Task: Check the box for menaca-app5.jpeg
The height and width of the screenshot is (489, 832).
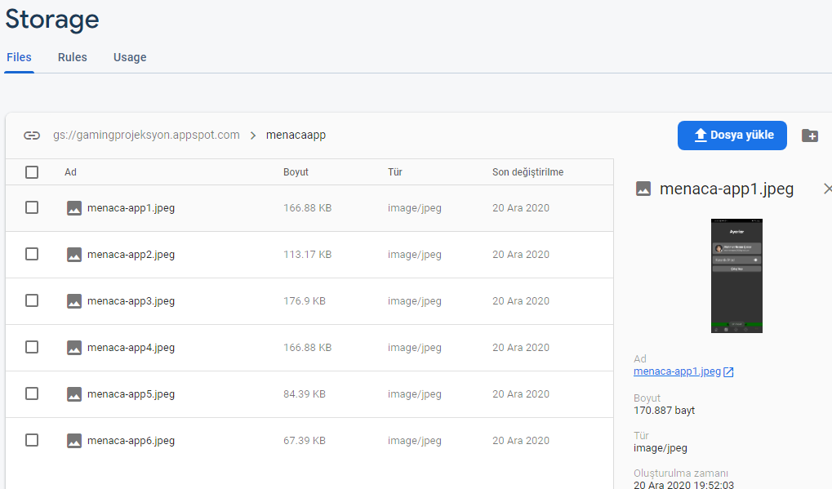Action: click(x=32, y=393)
